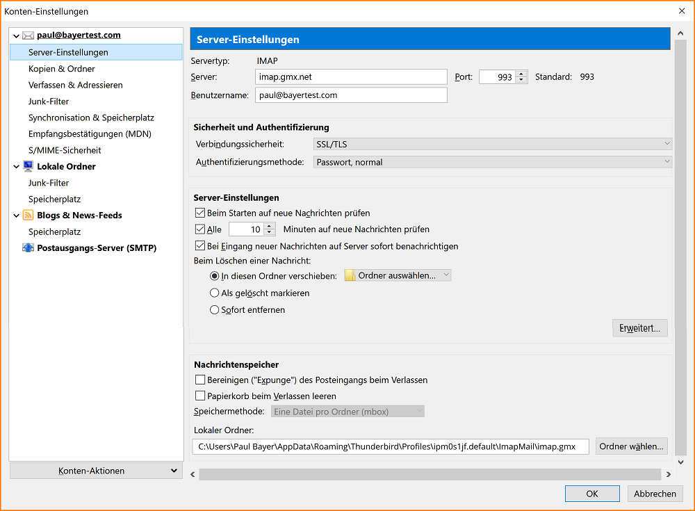Open the Konten-Aktionen dropdown menu
This screenshot has height=511, width=695.
97,471
